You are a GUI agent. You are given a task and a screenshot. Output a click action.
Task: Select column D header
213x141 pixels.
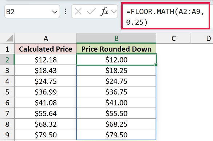(202, 39)
